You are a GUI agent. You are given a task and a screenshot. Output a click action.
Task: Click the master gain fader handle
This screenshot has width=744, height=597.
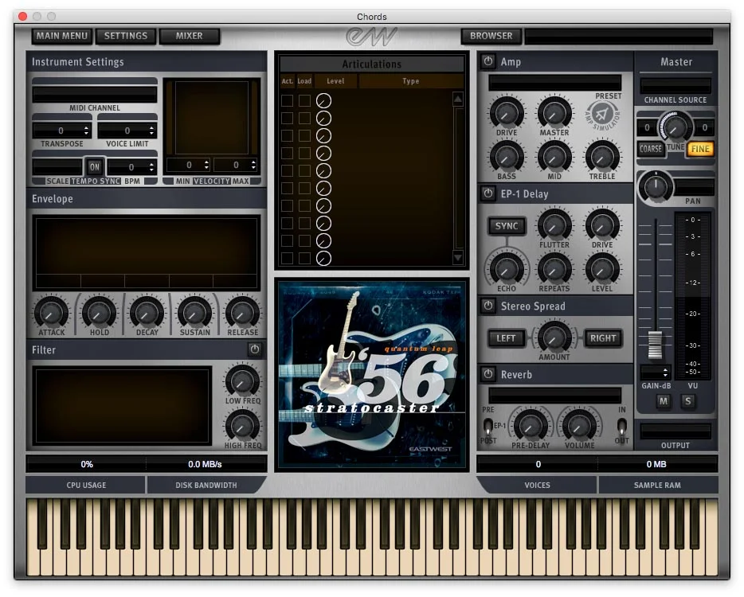[656, 345]
